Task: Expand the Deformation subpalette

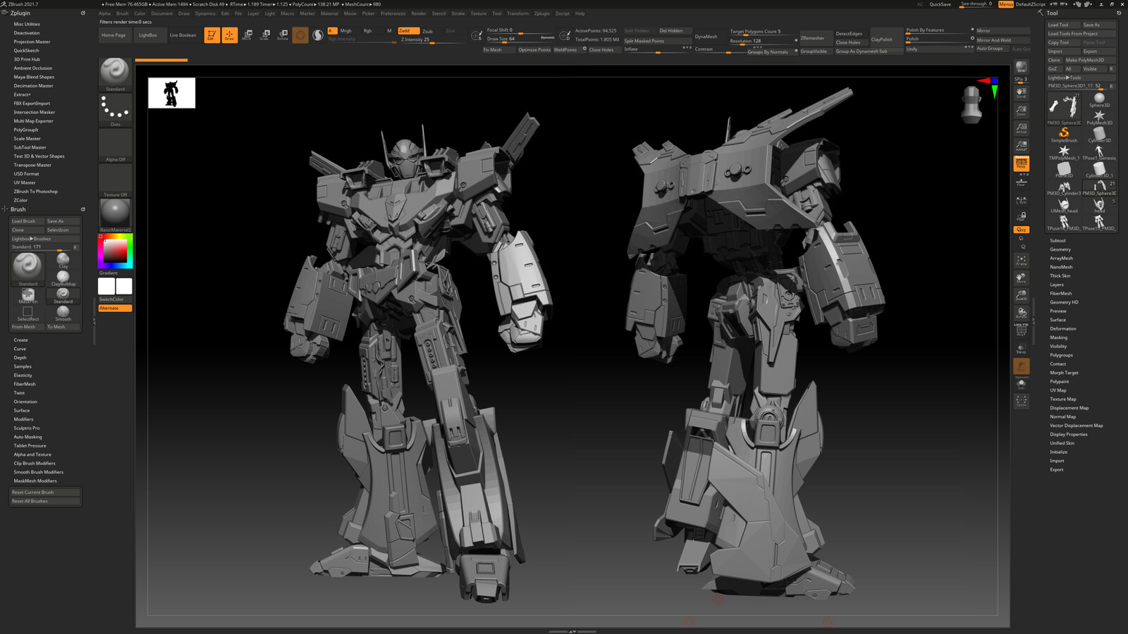Action: point(1063,328)
